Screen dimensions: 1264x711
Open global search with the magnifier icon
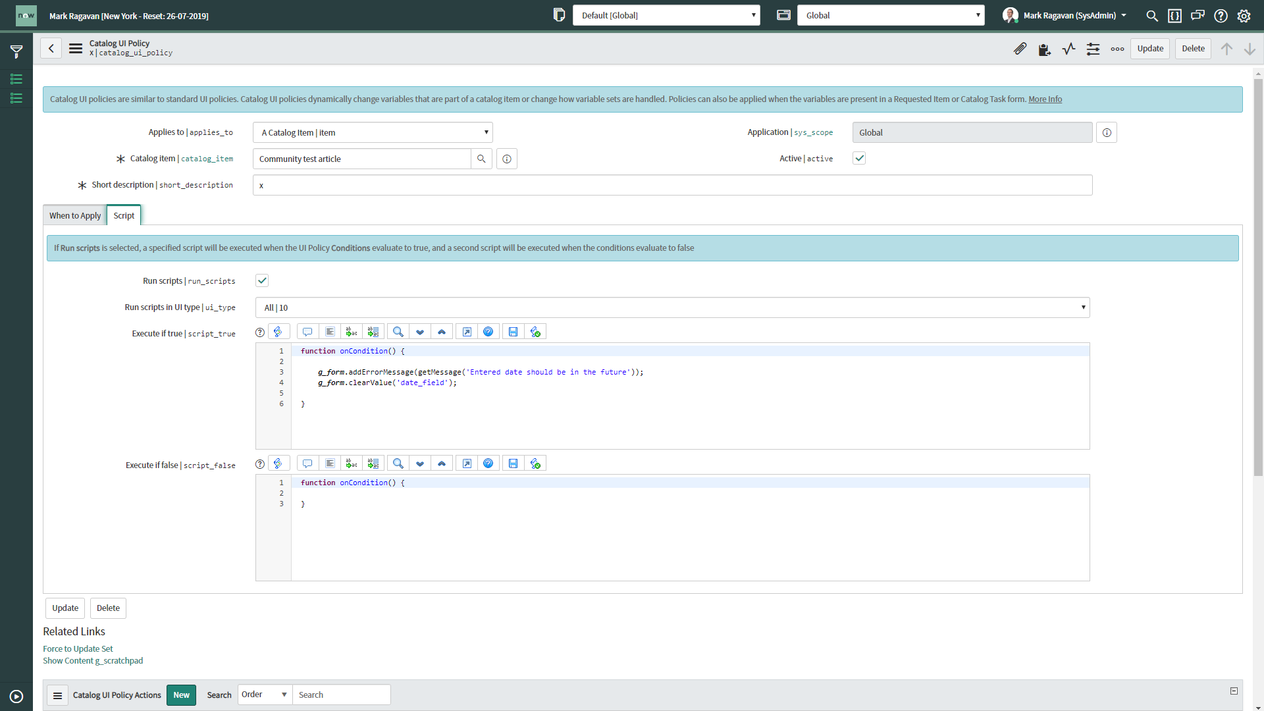click(x=1152, y=15)
